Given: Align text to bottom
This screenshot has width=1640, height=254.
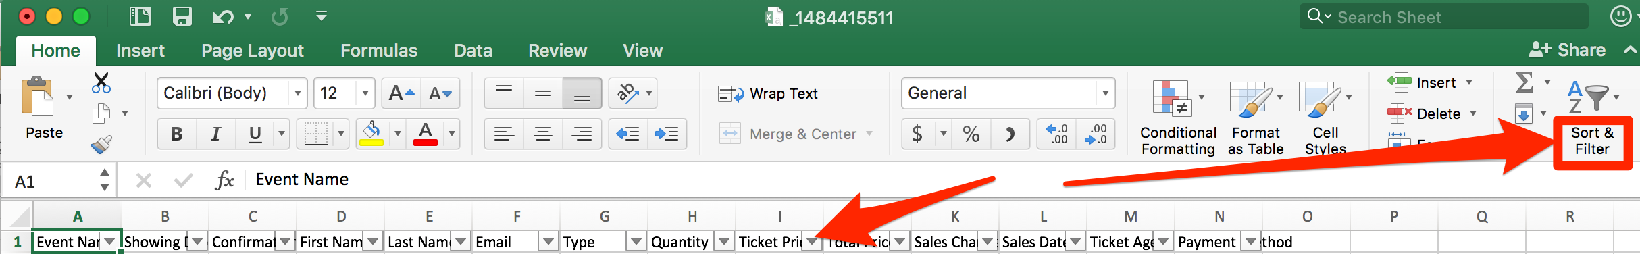Looking at the screenshot, I should pyautogui.click(x=582, y=93).
